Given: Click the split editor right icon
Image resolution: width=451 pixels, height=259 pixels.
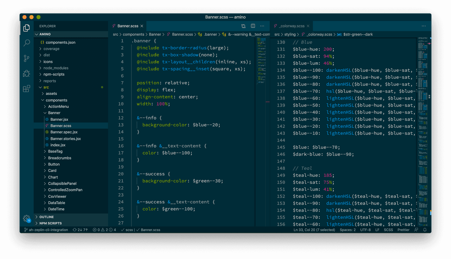Looking at the screenshot, I should 253,26.
